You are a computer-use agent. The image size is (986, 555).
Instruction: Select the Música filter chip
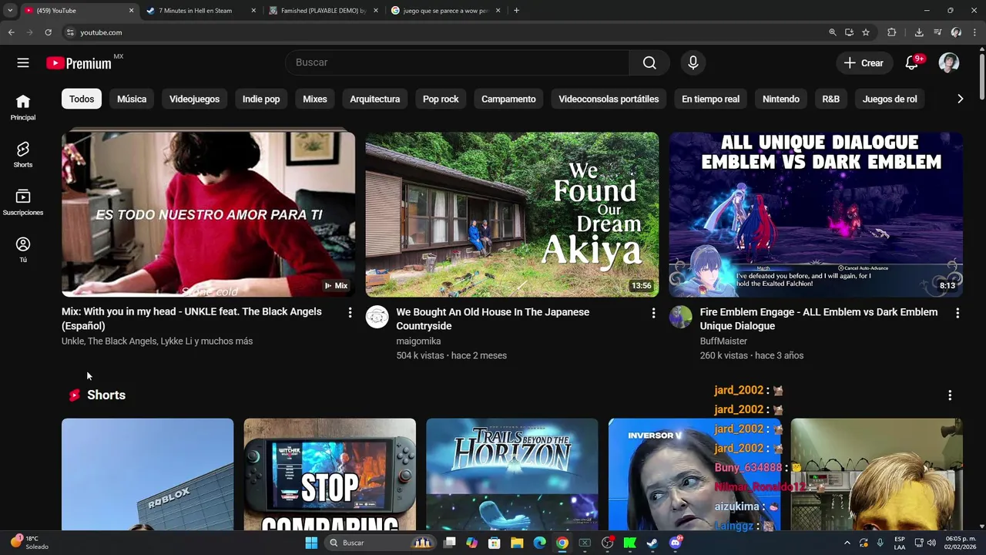(132, 99)
